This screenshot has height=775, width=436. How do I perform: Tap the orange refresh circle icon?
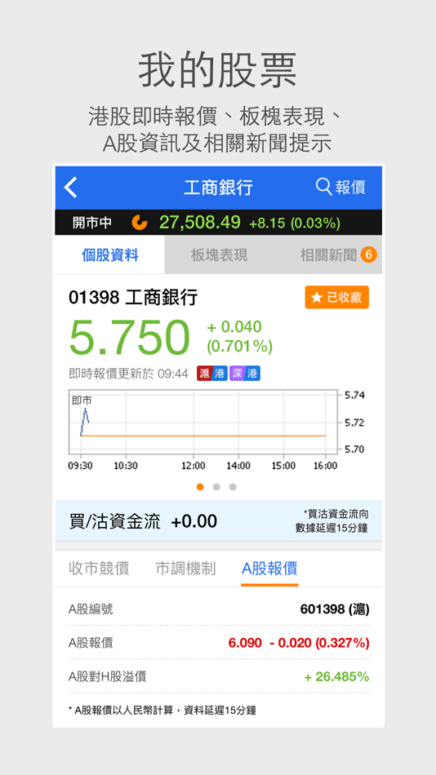point(140,223)
